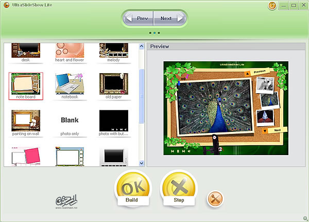Open the website logo link at bottom left
This screenshot has height=222, width=309.
(66, 201)
